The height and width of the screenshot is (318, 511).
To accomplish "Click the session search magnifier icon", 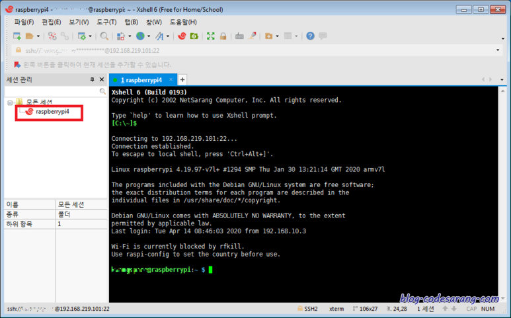I will 102,91.
